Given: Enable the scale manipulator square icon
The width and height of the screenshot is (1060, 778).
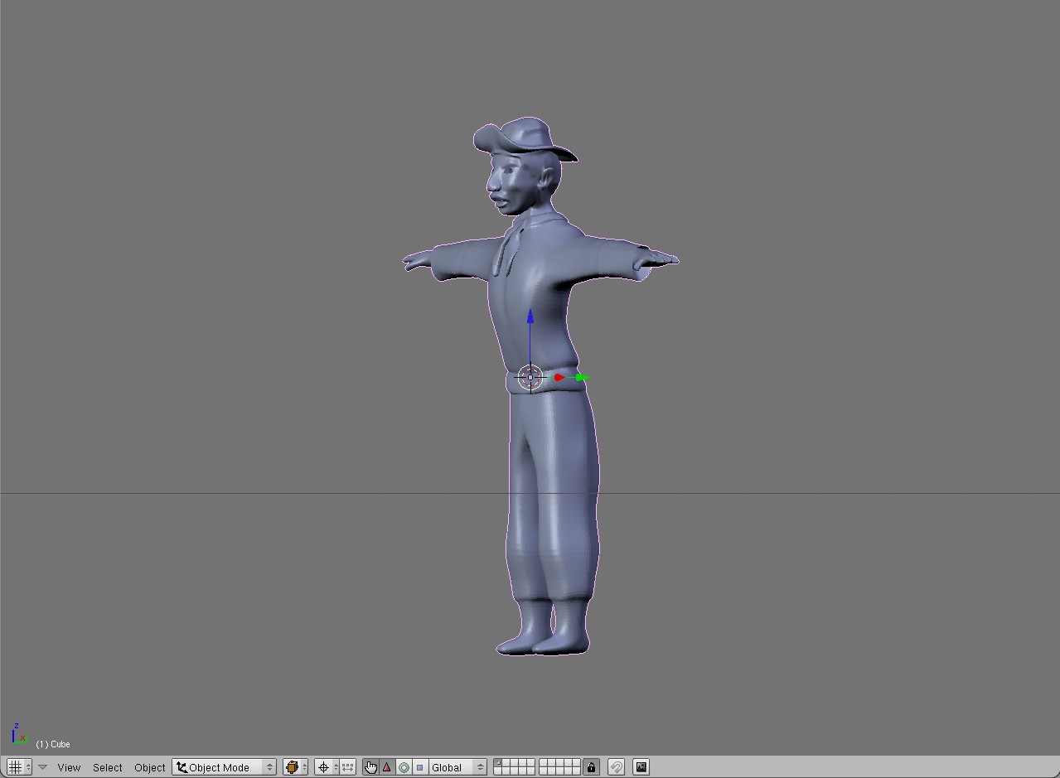Looking at the screenshot, I should click(x=419, y=767).
